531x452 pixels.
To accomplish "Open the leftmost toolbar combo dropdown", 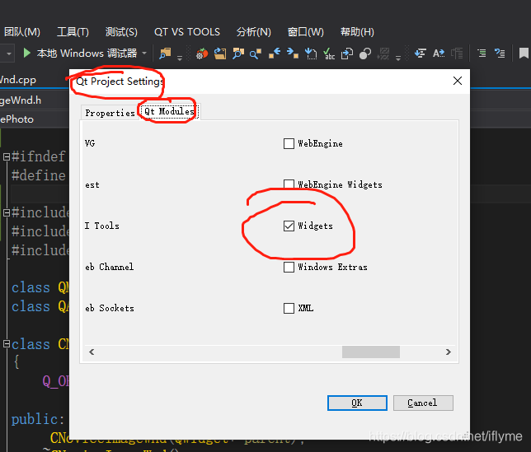I will [x=9, y=54].
